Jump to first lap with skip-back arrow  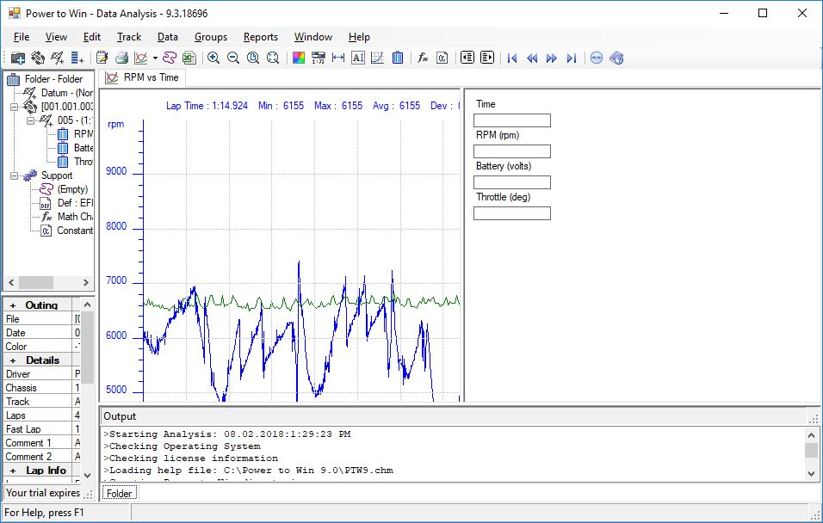tap(512, 58)
